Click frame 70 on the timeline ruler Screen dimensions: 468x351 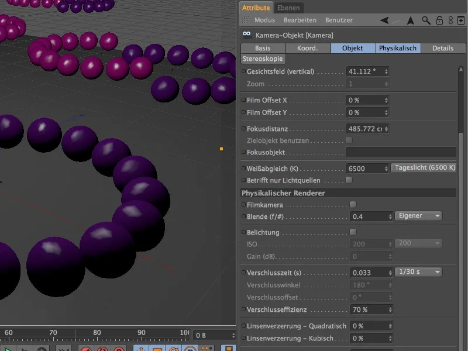[x=53, y=332]
